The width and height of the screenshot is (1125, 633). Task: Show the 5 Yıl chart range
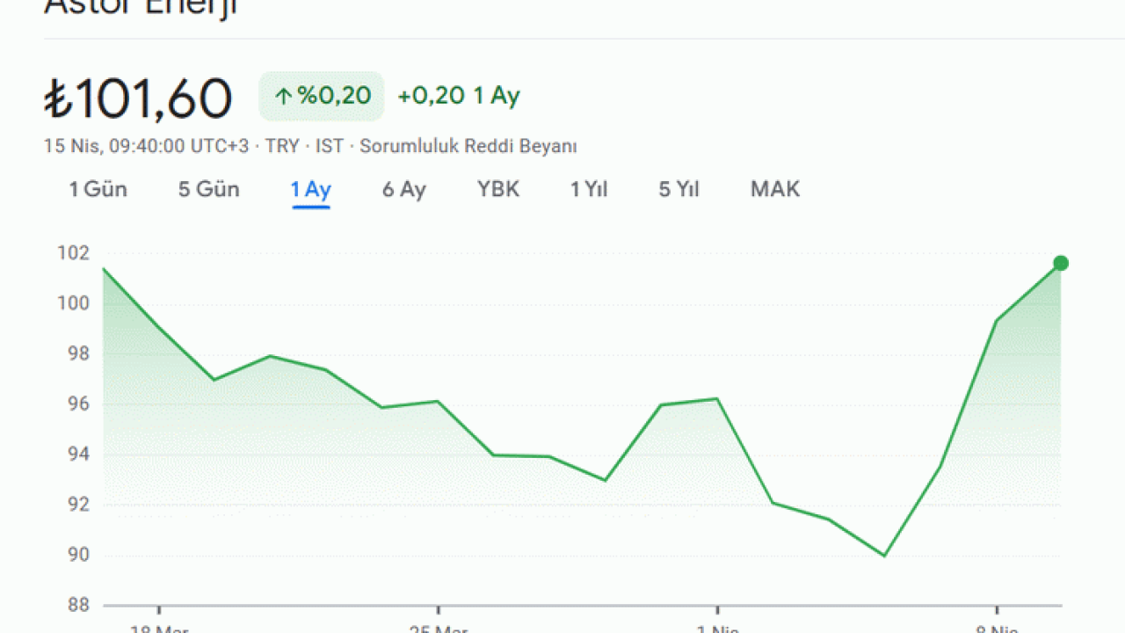[x=679, y=189]
